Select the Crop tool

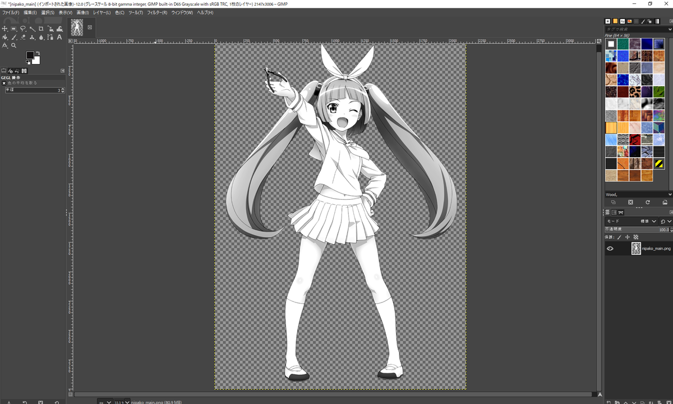(x=41, y=29)
